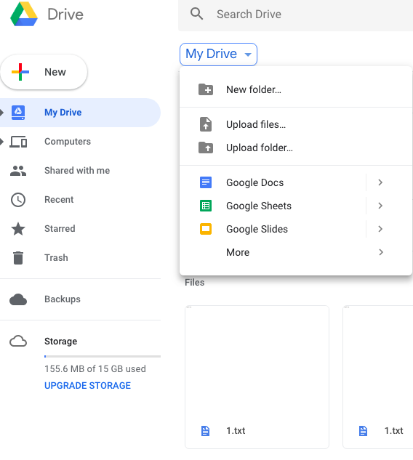Image resolution: width=413 pixels, height=460 pixels.
Task: Select the first 1.txt file thumbnail
Action: click(x=257, y=377)
